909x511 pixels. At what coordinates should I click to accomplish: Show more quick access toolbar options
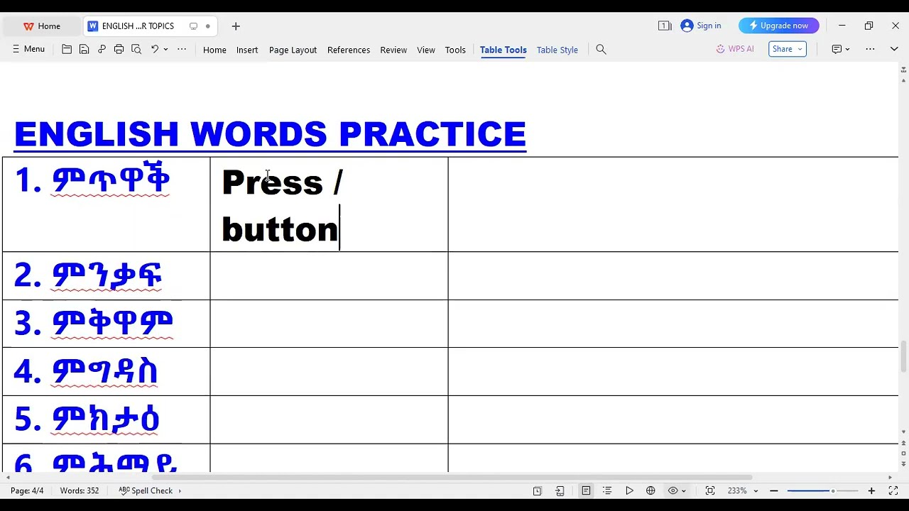(x=182, y=50)
